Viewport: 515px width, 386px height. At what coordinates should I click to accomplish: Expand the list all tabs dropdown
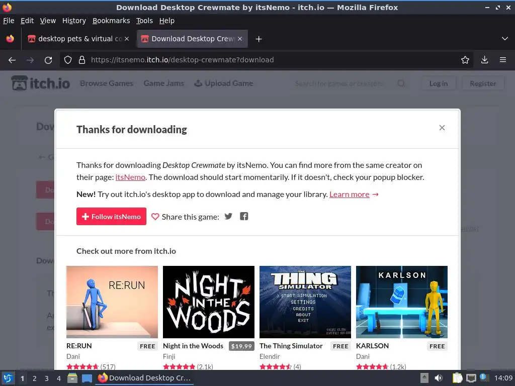coord(505,39)
